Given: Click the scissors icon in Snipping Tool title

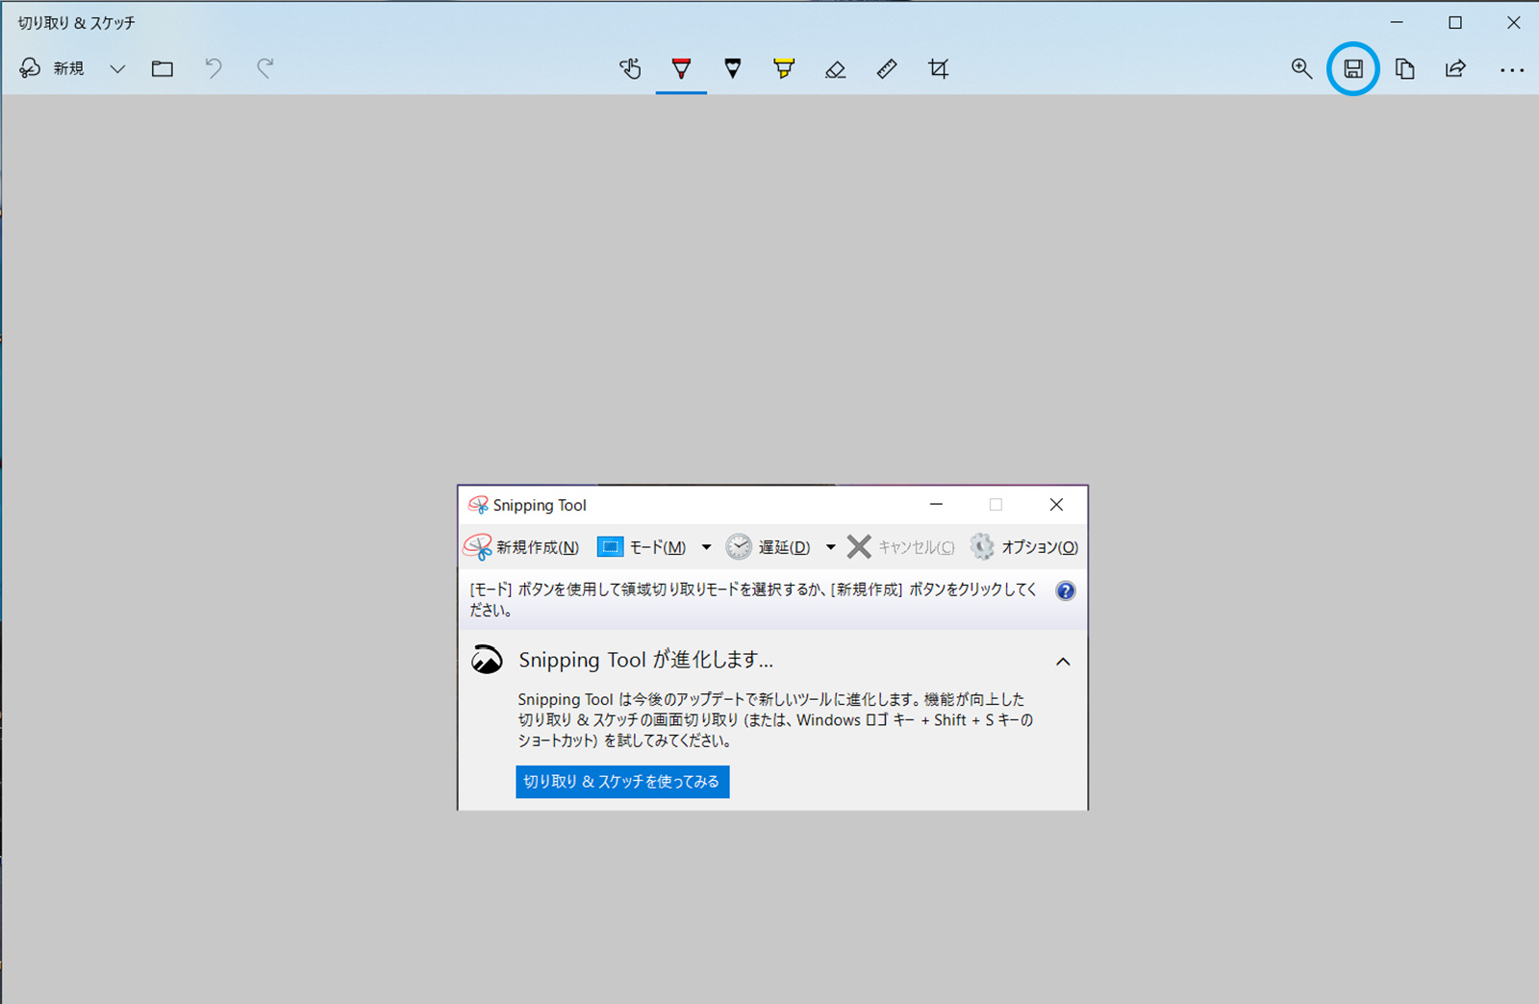Looking at the screenshot, I should [478, 505].
